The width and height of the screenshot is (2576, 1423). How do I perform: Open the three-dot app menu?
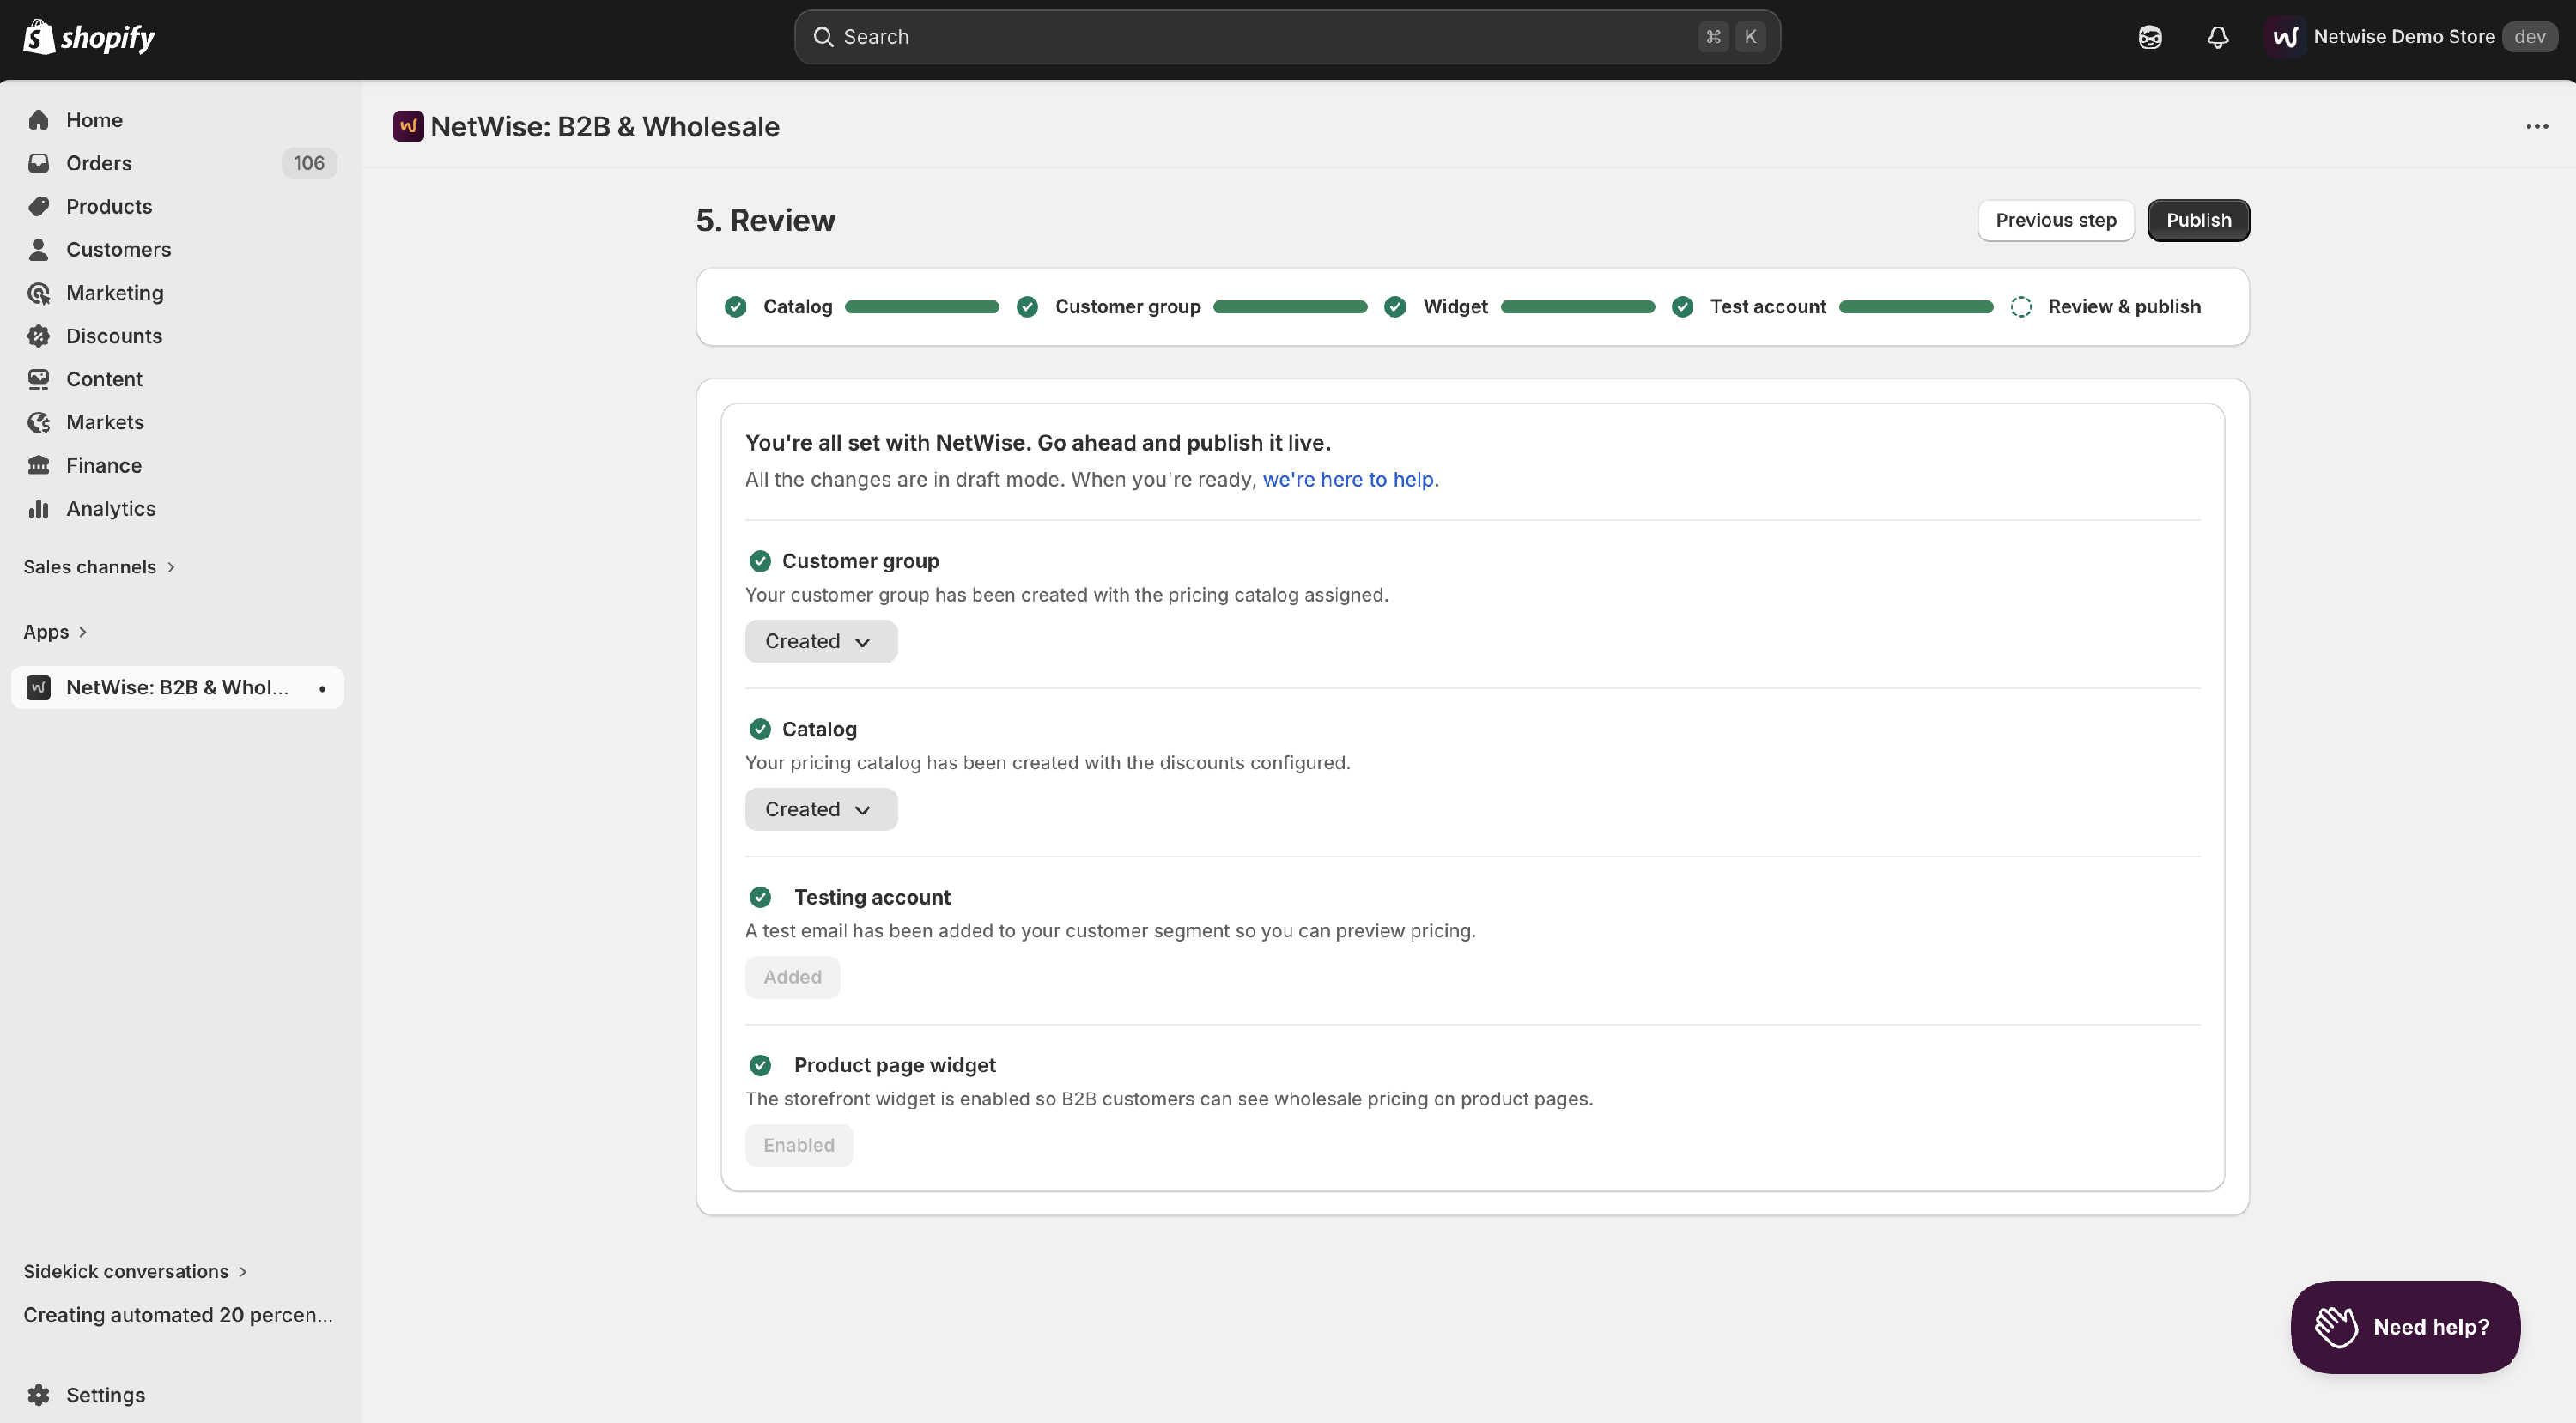coord(2537,127)
